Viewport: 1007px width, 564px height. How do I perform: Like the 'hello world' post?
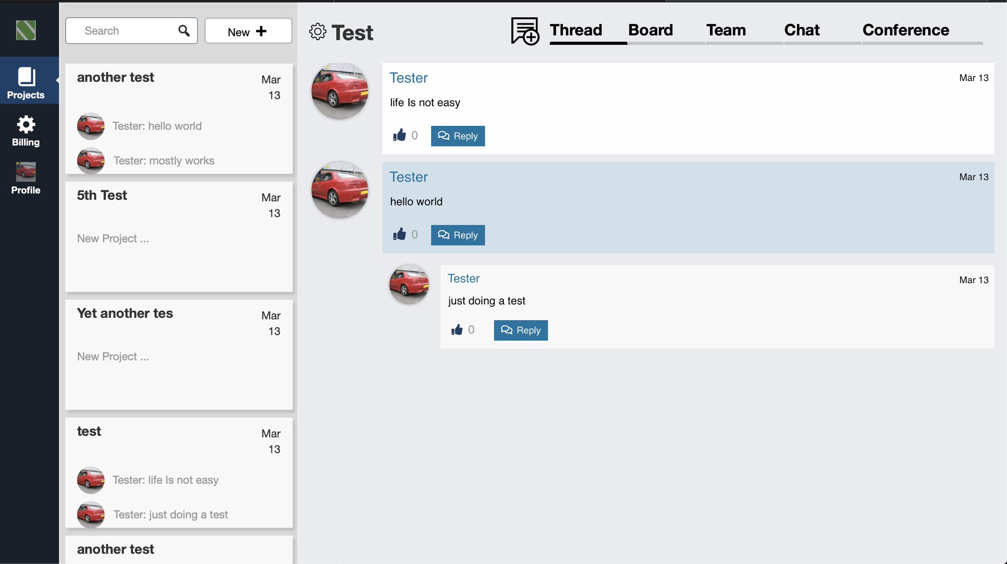coord(399,234)
